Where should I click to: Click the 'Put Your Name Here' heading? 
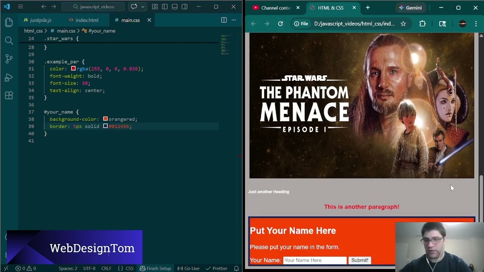tap(293, 231)
